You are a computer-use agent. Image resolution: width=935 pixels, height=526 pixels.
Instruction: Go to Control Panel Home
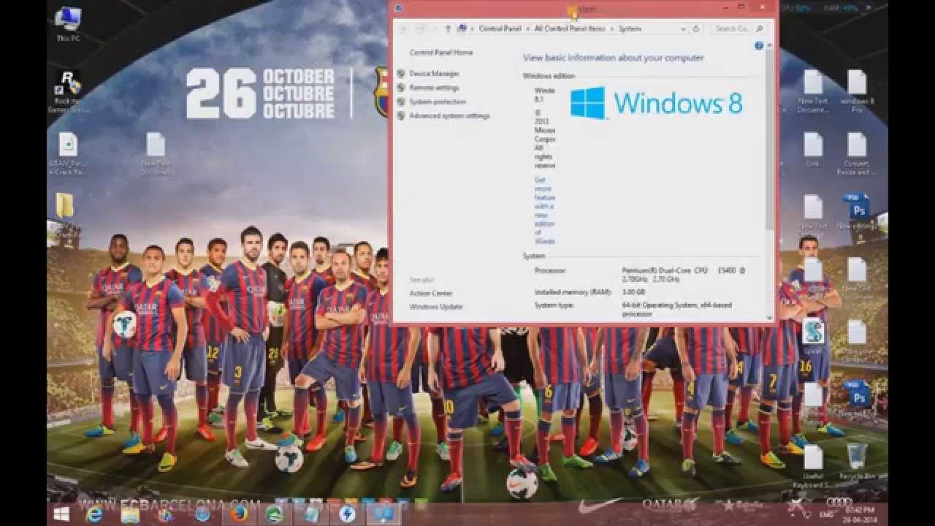440,53
